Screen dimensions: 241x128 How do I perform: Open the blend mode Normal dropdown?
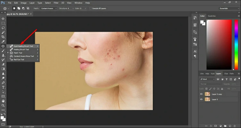click(x=211, y=84)
